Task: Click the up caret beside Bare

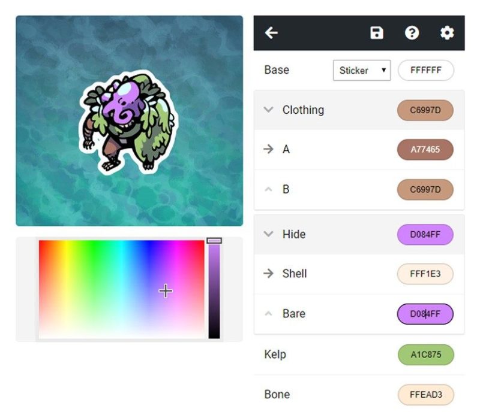Action: tap(268, 314)
